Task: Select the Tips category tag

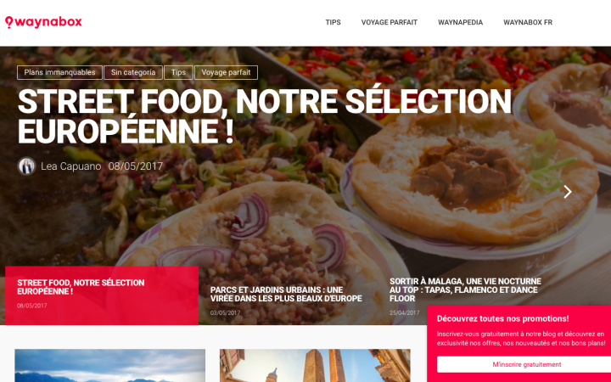Action: pyautogui.click(x=178, y=72)
